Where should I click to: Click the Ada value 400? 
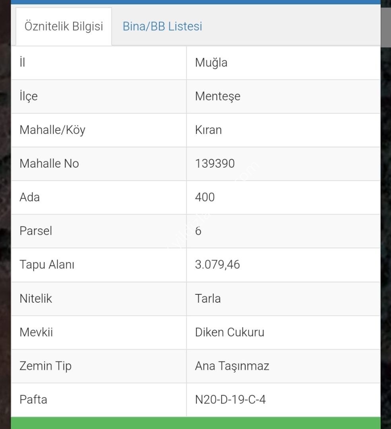tap(205, 197)
